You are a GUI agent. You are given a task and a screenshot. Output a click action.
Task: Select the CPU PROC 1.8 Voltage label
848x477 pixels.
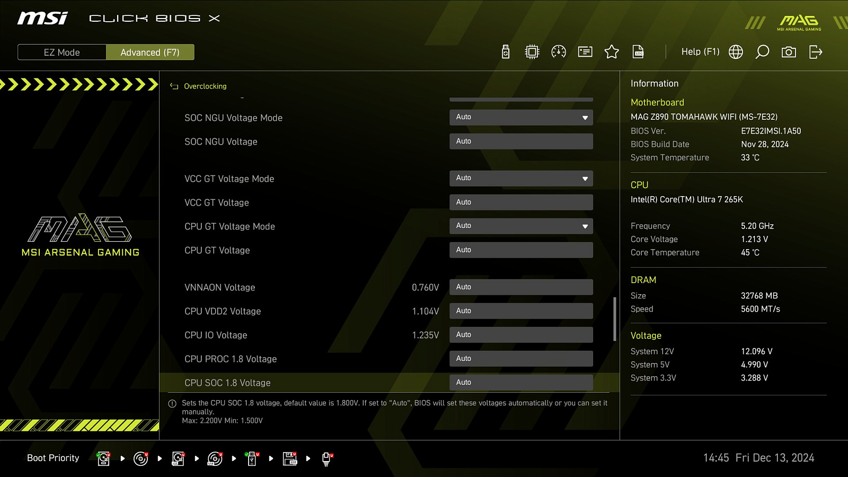point(231,359)
